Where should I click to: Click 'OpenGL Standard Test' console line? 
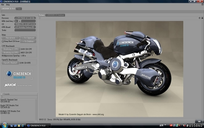[x=9, y=100]
